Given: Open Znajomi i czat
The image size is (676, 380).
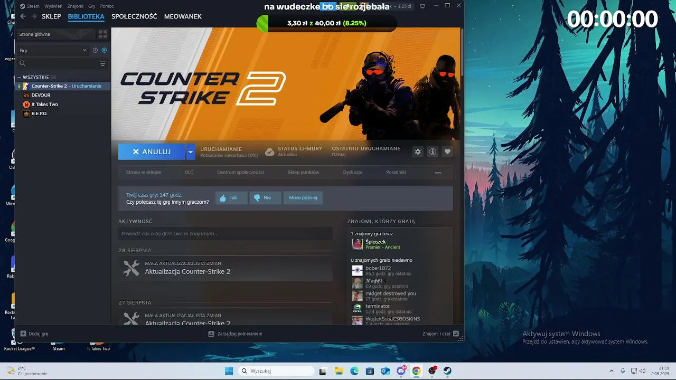Looking at the screenshot, I should [440, 334].
